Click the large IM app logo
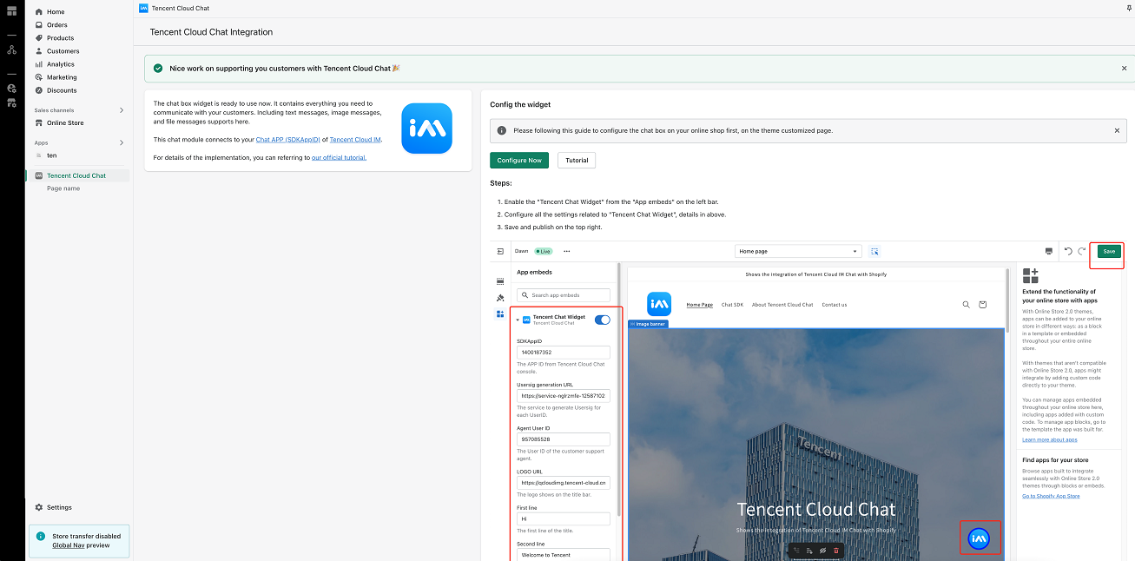This screenshot has height=561, width=1135. coord(427,129)
